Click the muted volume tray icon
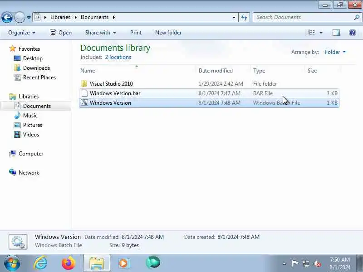Image resolution: width=363 pixels, height=272 pixels. click(317, 263)
